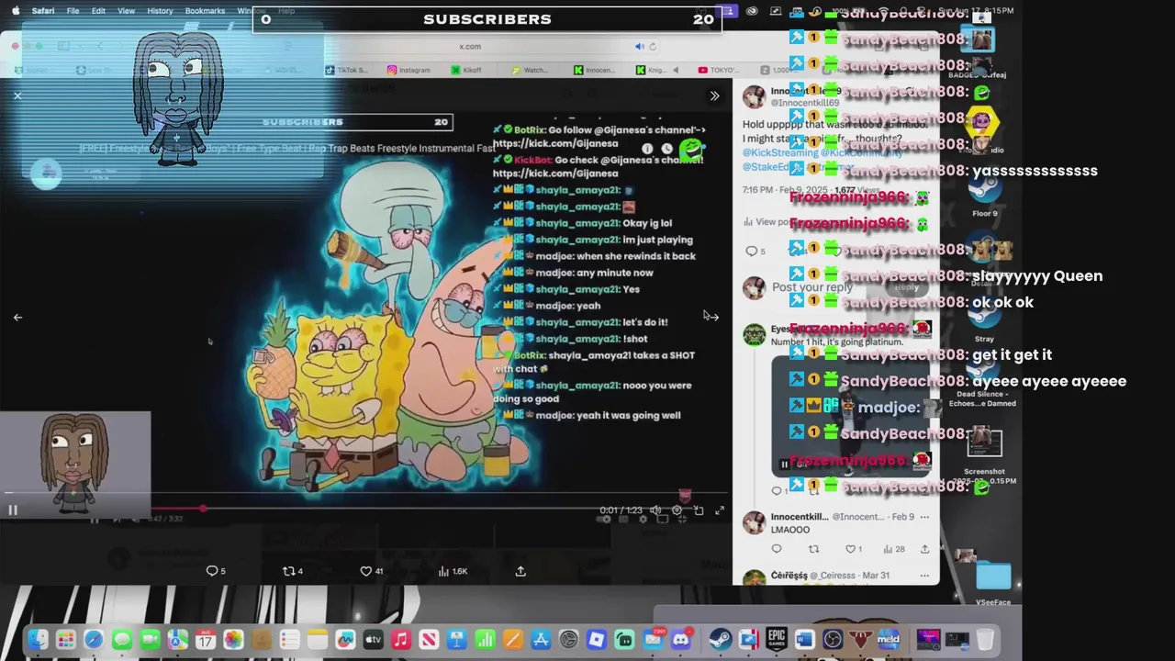Toggle the address bar audio speaker icon
The height and width of the screenshot is (661, 1175).
640,46
